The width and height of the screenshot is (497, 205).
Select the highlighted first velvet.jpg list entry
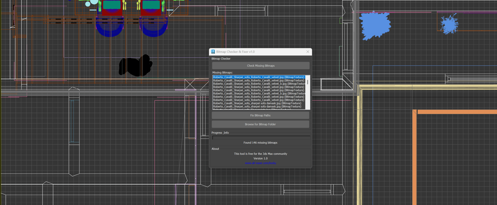[258, 77]
